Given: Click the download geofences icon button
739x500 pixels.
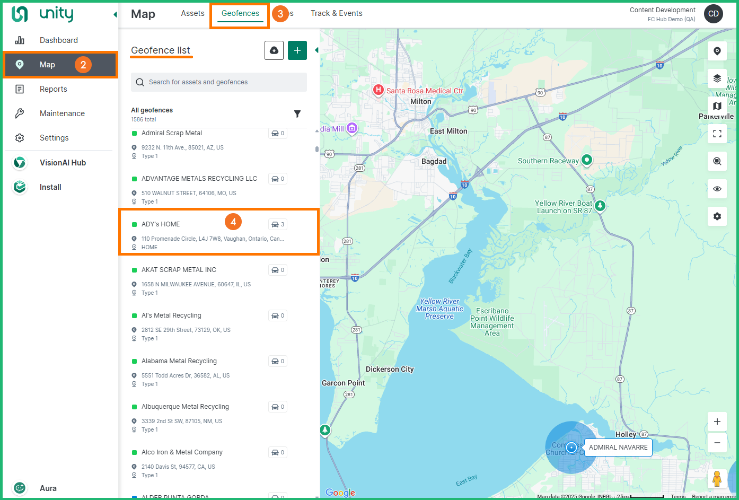Looking at the screenshot, I should (x=274, y=50).
